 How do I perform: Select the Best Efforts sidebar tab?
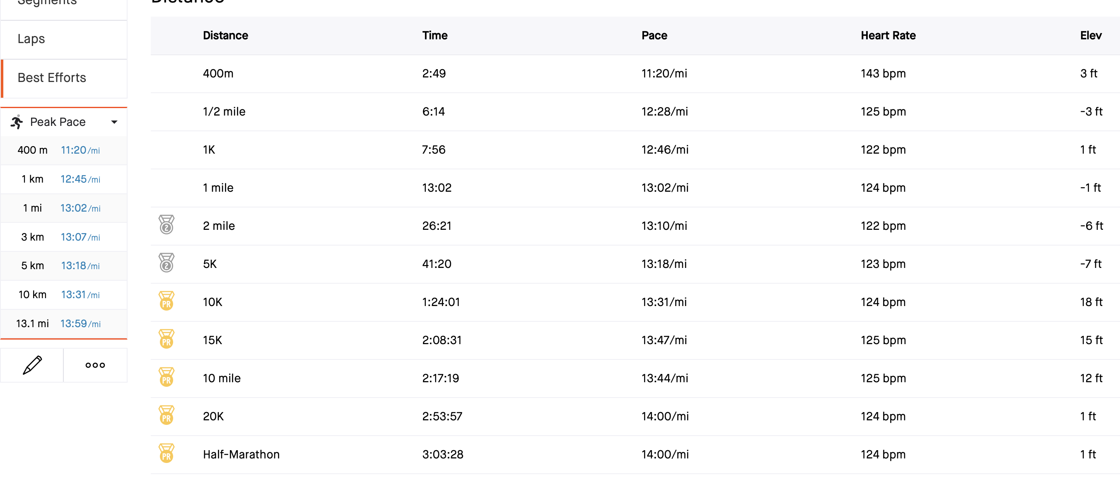point(64,78)
